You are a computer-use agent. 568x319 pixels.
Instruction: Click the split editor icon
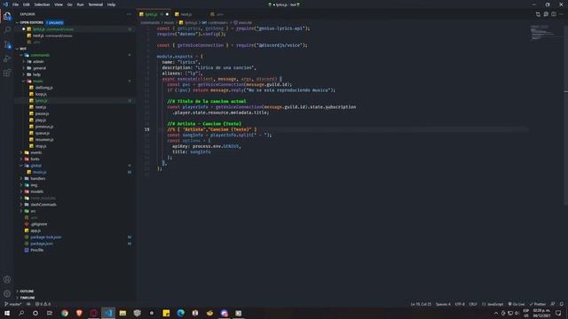pos(554,14)
